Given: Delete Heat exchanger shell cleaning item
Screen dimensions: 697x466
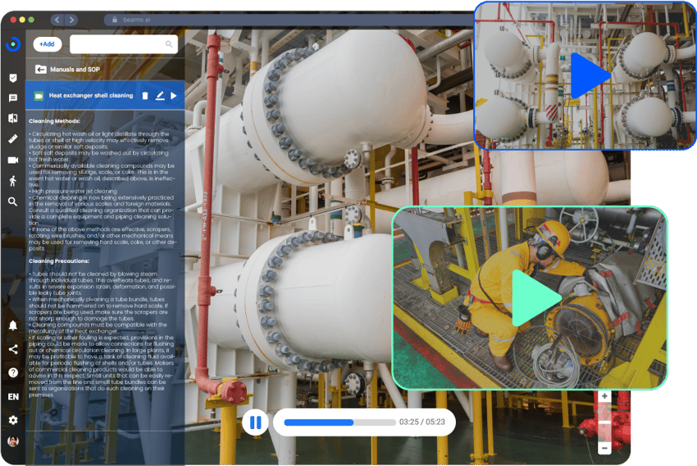Looking at the screenshot, I should pyautogui.click(x=145, y=96).
